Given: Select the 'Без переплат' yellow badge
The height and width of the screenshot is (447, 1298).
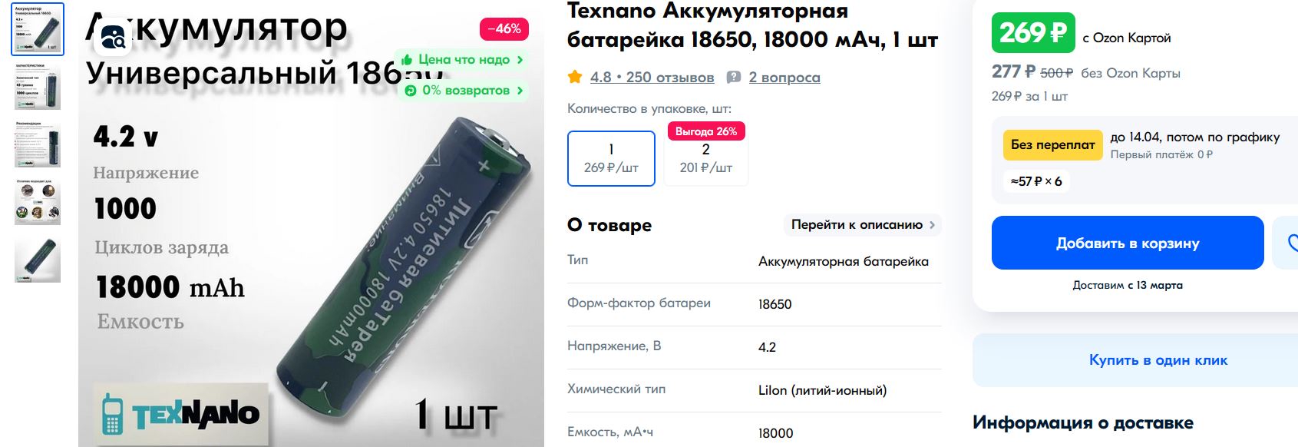Looking at the screenshot, I should [1052, 144].
